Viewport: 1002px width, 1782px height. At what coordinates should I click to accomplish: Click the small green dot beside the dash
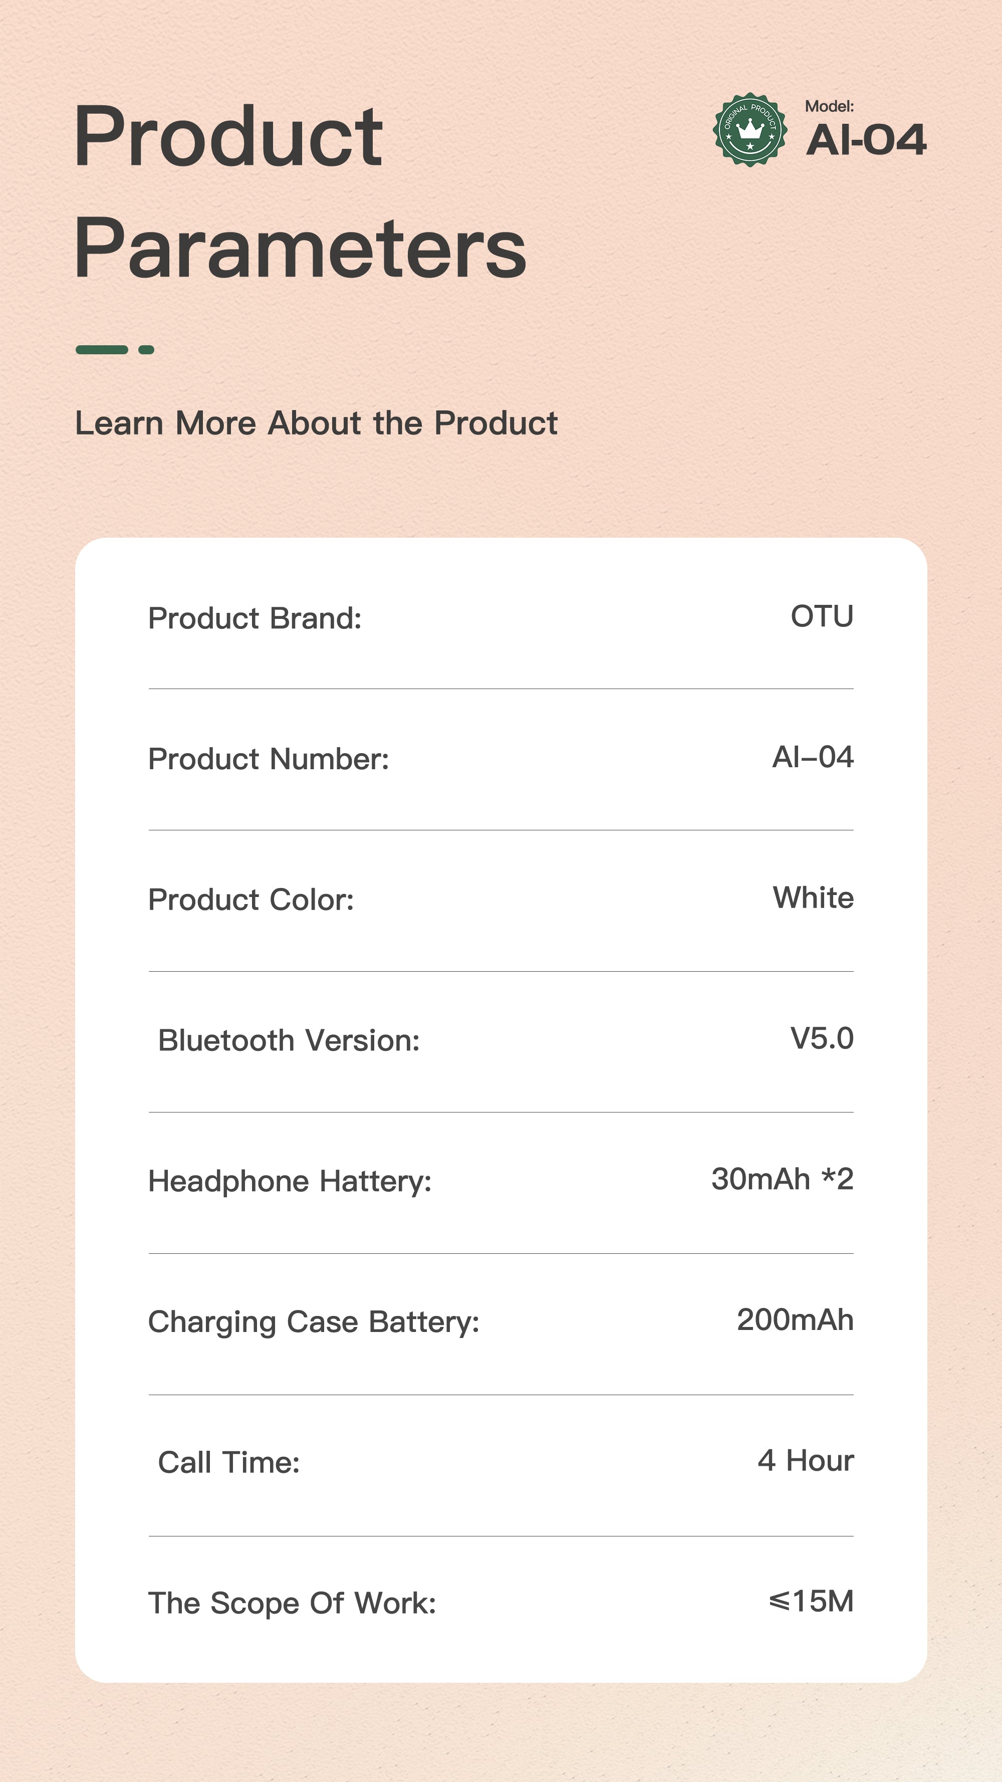(x=146, y=350)
